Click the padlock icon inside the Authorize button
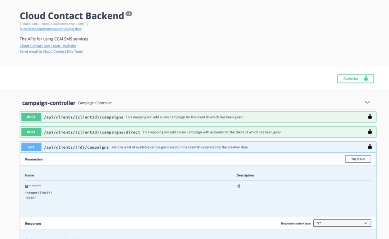The image size is (389, 239). (x=365, y=78)
